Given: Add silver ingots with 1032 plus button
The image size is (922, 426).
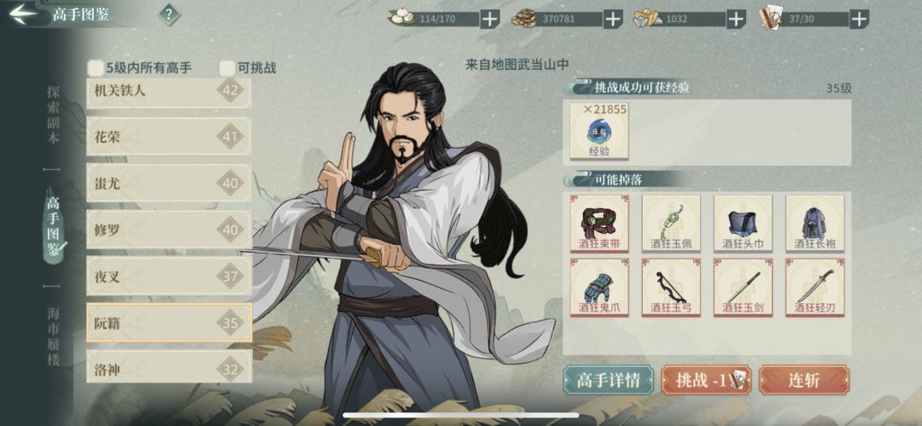Looking at the screenshot, I should coord(736,20).
